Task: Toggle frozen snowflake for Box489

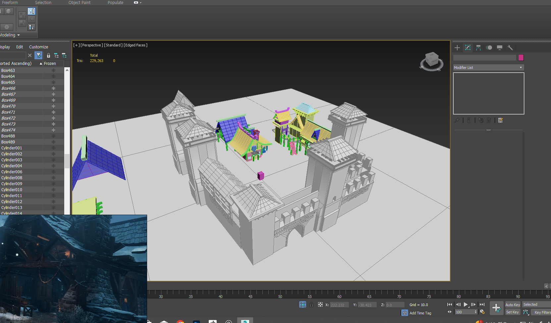Action: [53, 142]
